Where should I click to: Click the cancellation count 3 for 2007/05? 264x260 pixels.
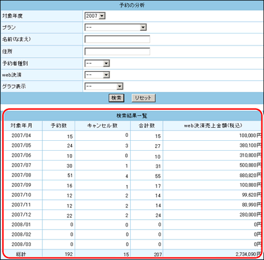[127, 145]
